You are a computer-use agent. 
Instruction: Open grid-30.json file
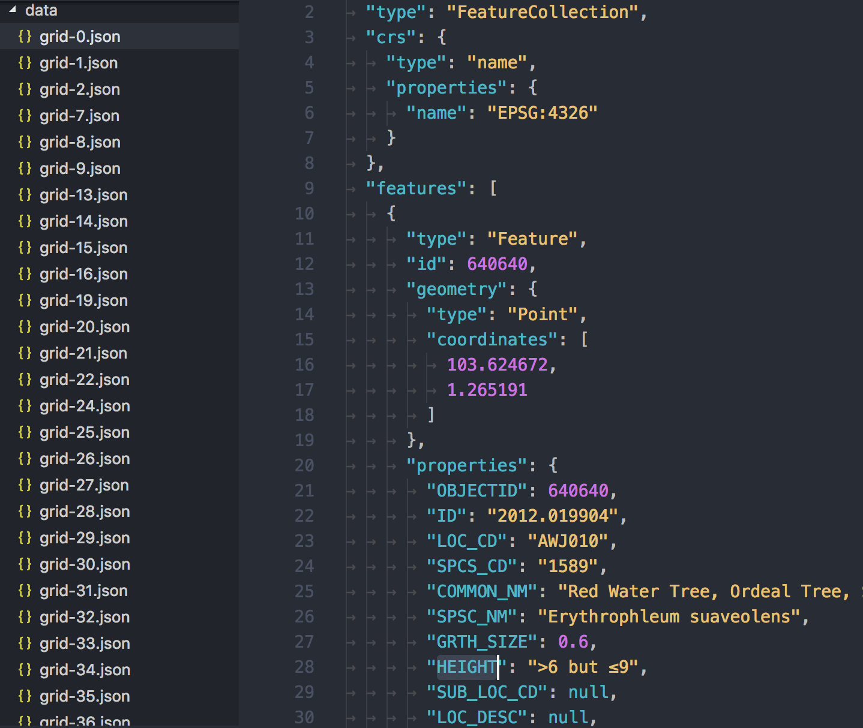85,564
